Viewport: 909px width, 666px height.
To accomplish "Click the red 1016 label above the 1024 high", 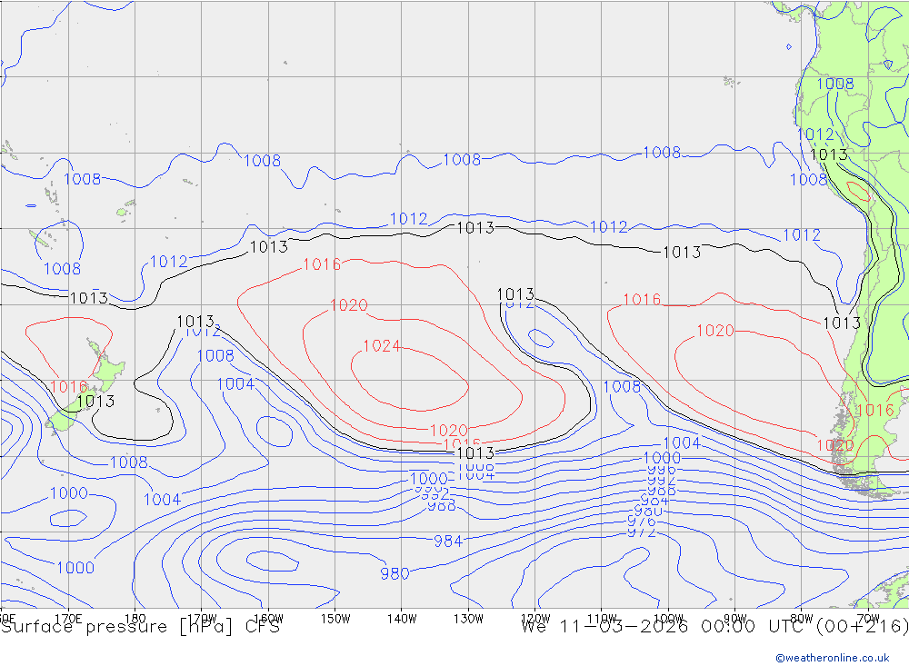I will point(323,264).
